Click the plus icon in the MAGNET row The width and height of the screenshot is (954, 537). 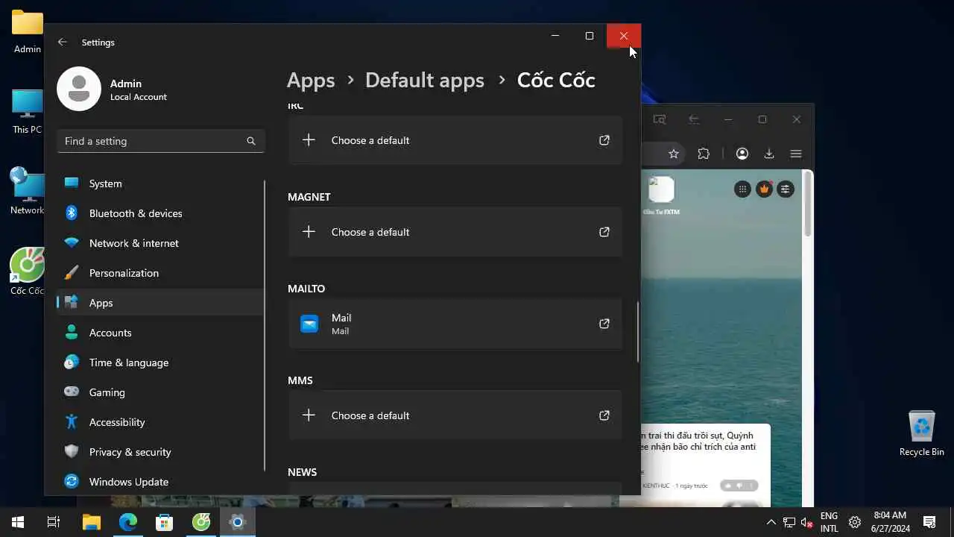coord(309,232)
